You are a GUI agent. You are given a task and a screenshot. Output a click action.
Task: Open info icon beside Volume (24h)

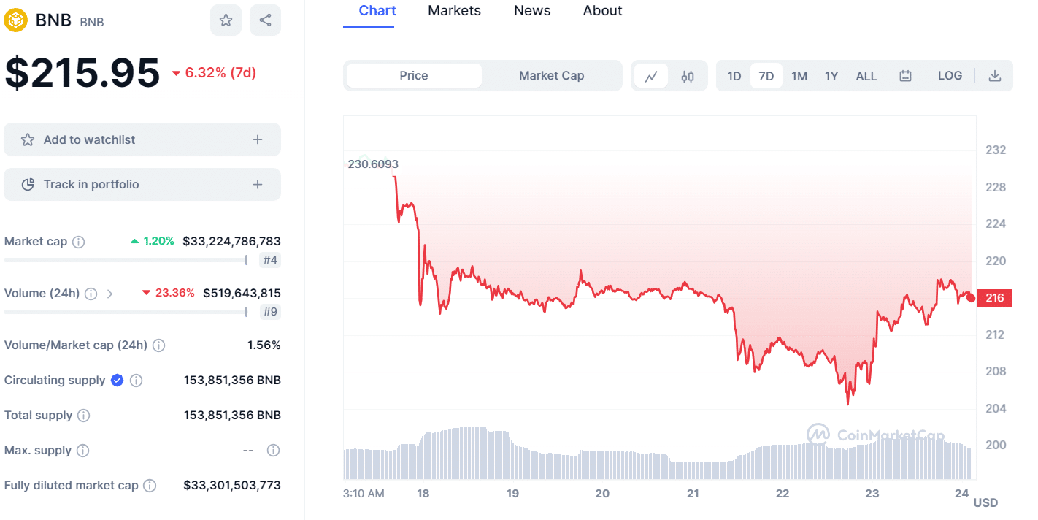pos(91,294)
